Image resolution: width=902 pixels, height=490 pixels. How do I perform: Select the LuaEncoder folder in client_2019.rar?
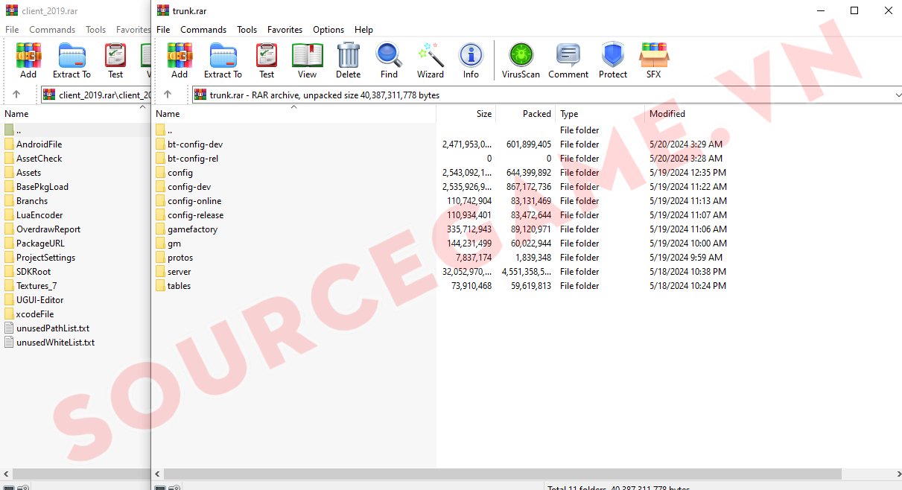coord(39,215)
